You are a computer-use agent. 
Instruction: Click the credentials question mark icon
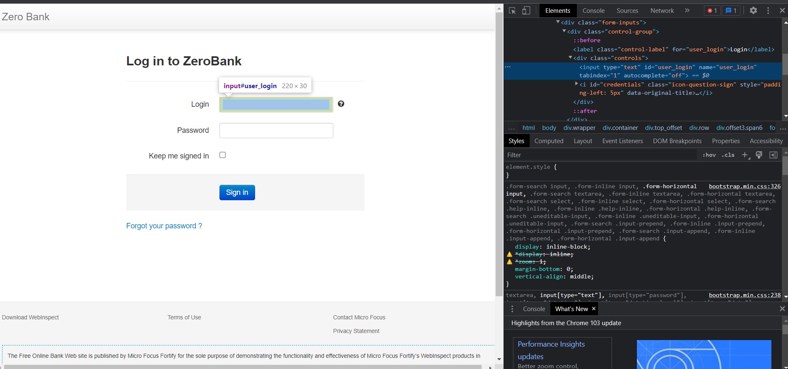[341, 104]
